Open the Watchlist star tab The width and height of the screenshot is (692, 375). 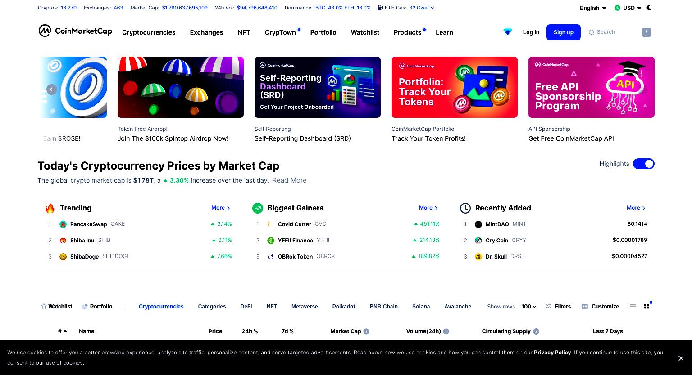point(56,307)
